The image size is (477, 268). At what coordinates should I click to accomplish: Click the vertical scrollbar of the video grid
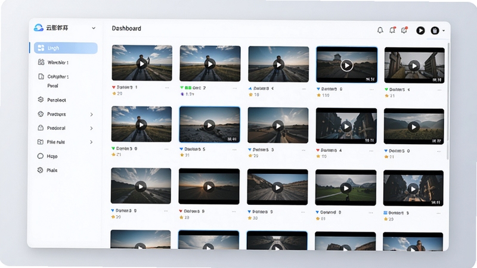[448, 101]
